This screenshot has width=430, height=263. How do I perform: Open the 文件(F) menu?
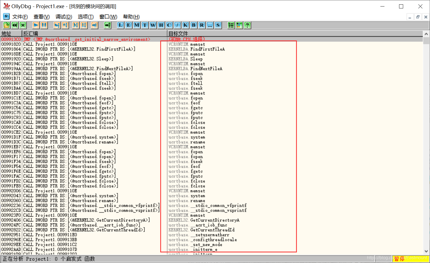(20, 17)
